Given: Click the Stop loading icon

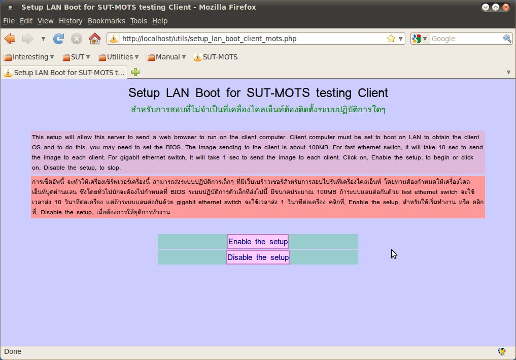Looking at the screenshot, I should tap(76, 39).
